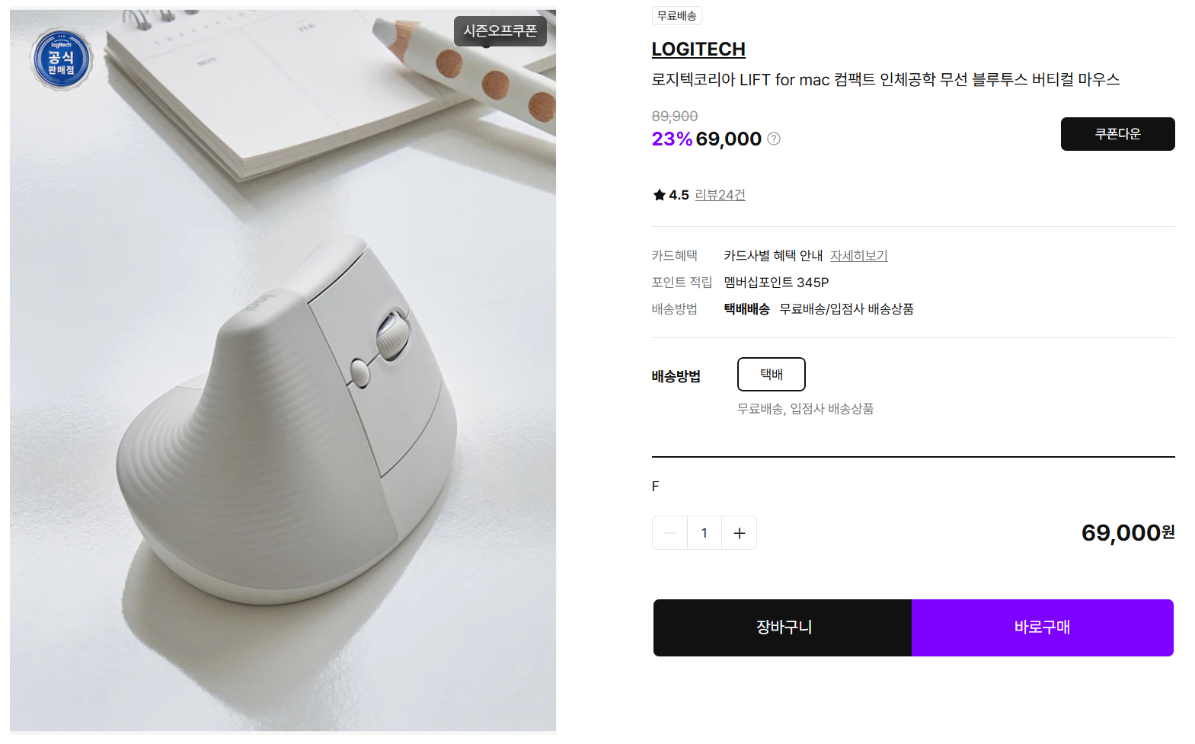Add the product to cart via 장바구니
The height and width of the screenshot is (744, 1195).
[x=782, y=627]
